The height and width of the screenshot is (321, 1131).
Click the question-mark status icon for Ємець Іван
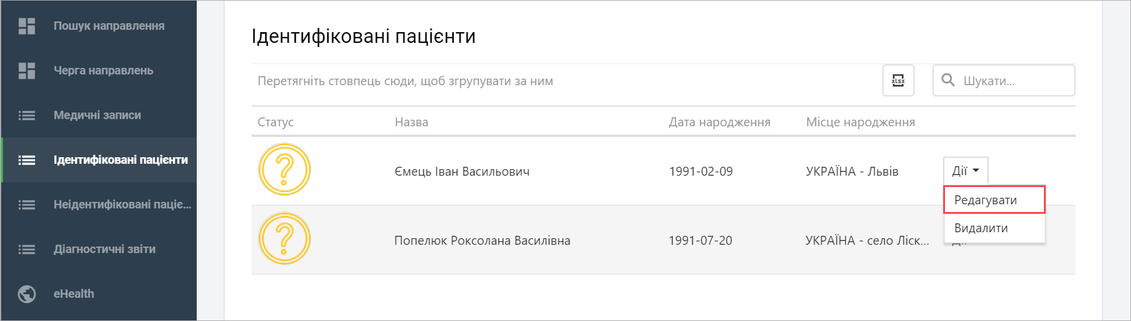click(x=284, y=170)
